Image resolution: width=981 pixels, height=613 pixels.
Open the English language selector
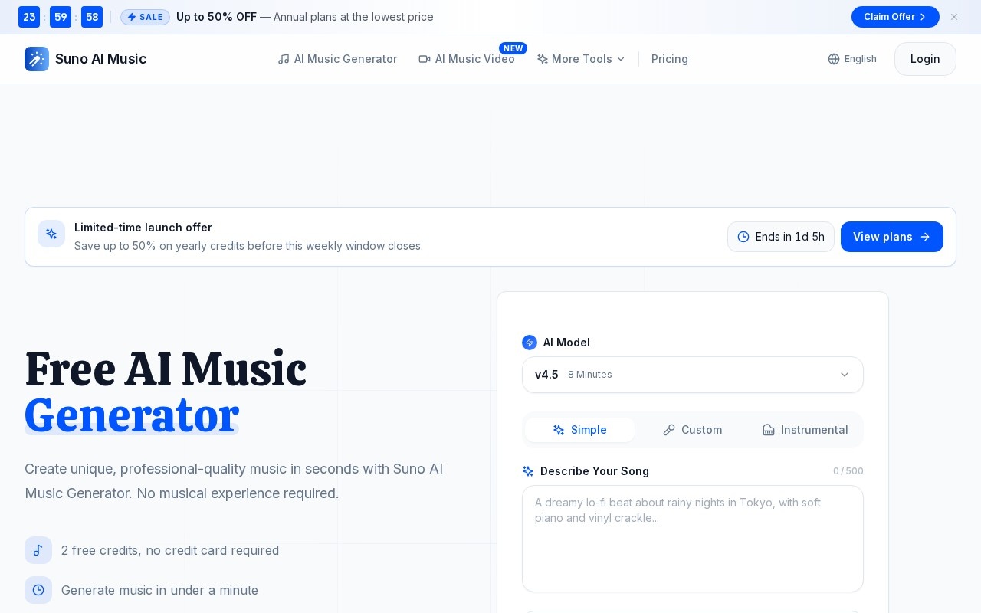pyautogui.click(x=852, y=59)
